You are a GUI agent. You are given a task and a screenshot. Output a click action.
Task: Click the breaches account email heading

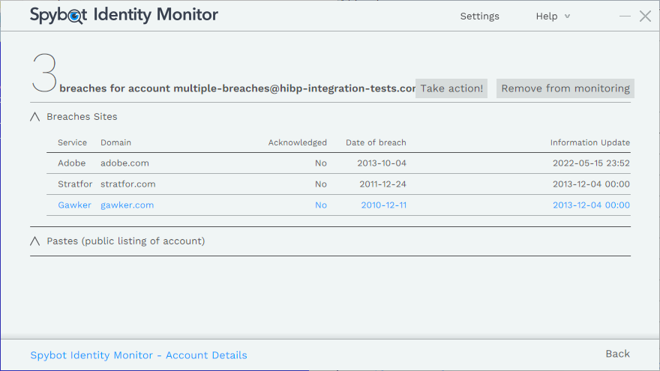(238, 88)
